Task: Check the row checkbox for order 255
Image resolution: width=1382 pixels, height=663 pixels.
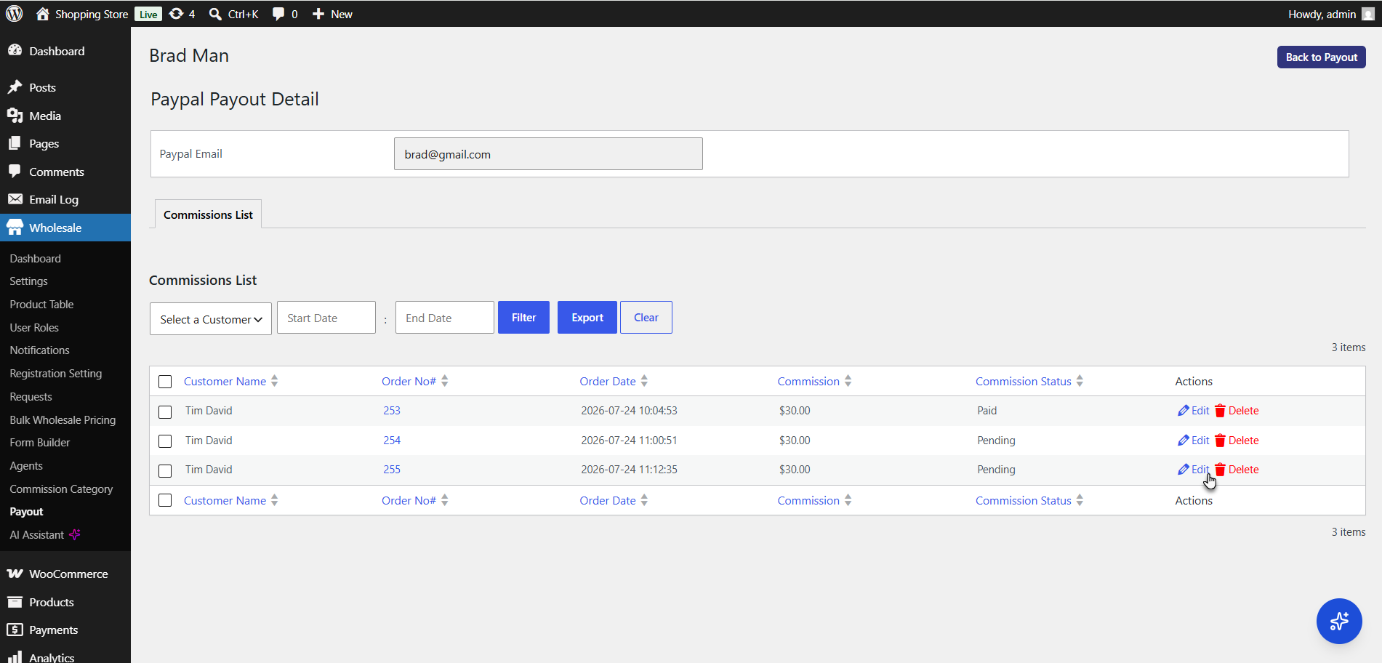Action: 165,470
